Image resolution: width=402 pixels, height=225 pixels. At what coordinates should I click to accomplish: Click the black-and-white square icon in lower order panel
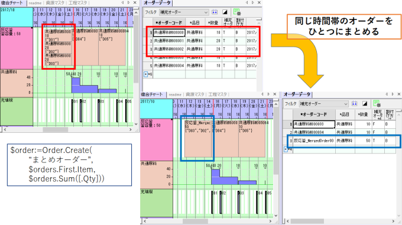365,103
